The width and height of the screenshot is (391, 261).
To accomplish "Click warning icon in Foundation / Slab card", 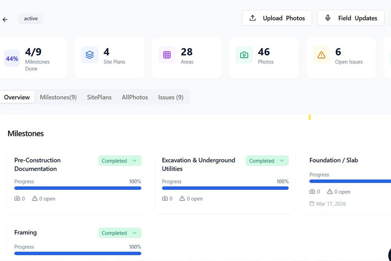I will coord(330,192).
